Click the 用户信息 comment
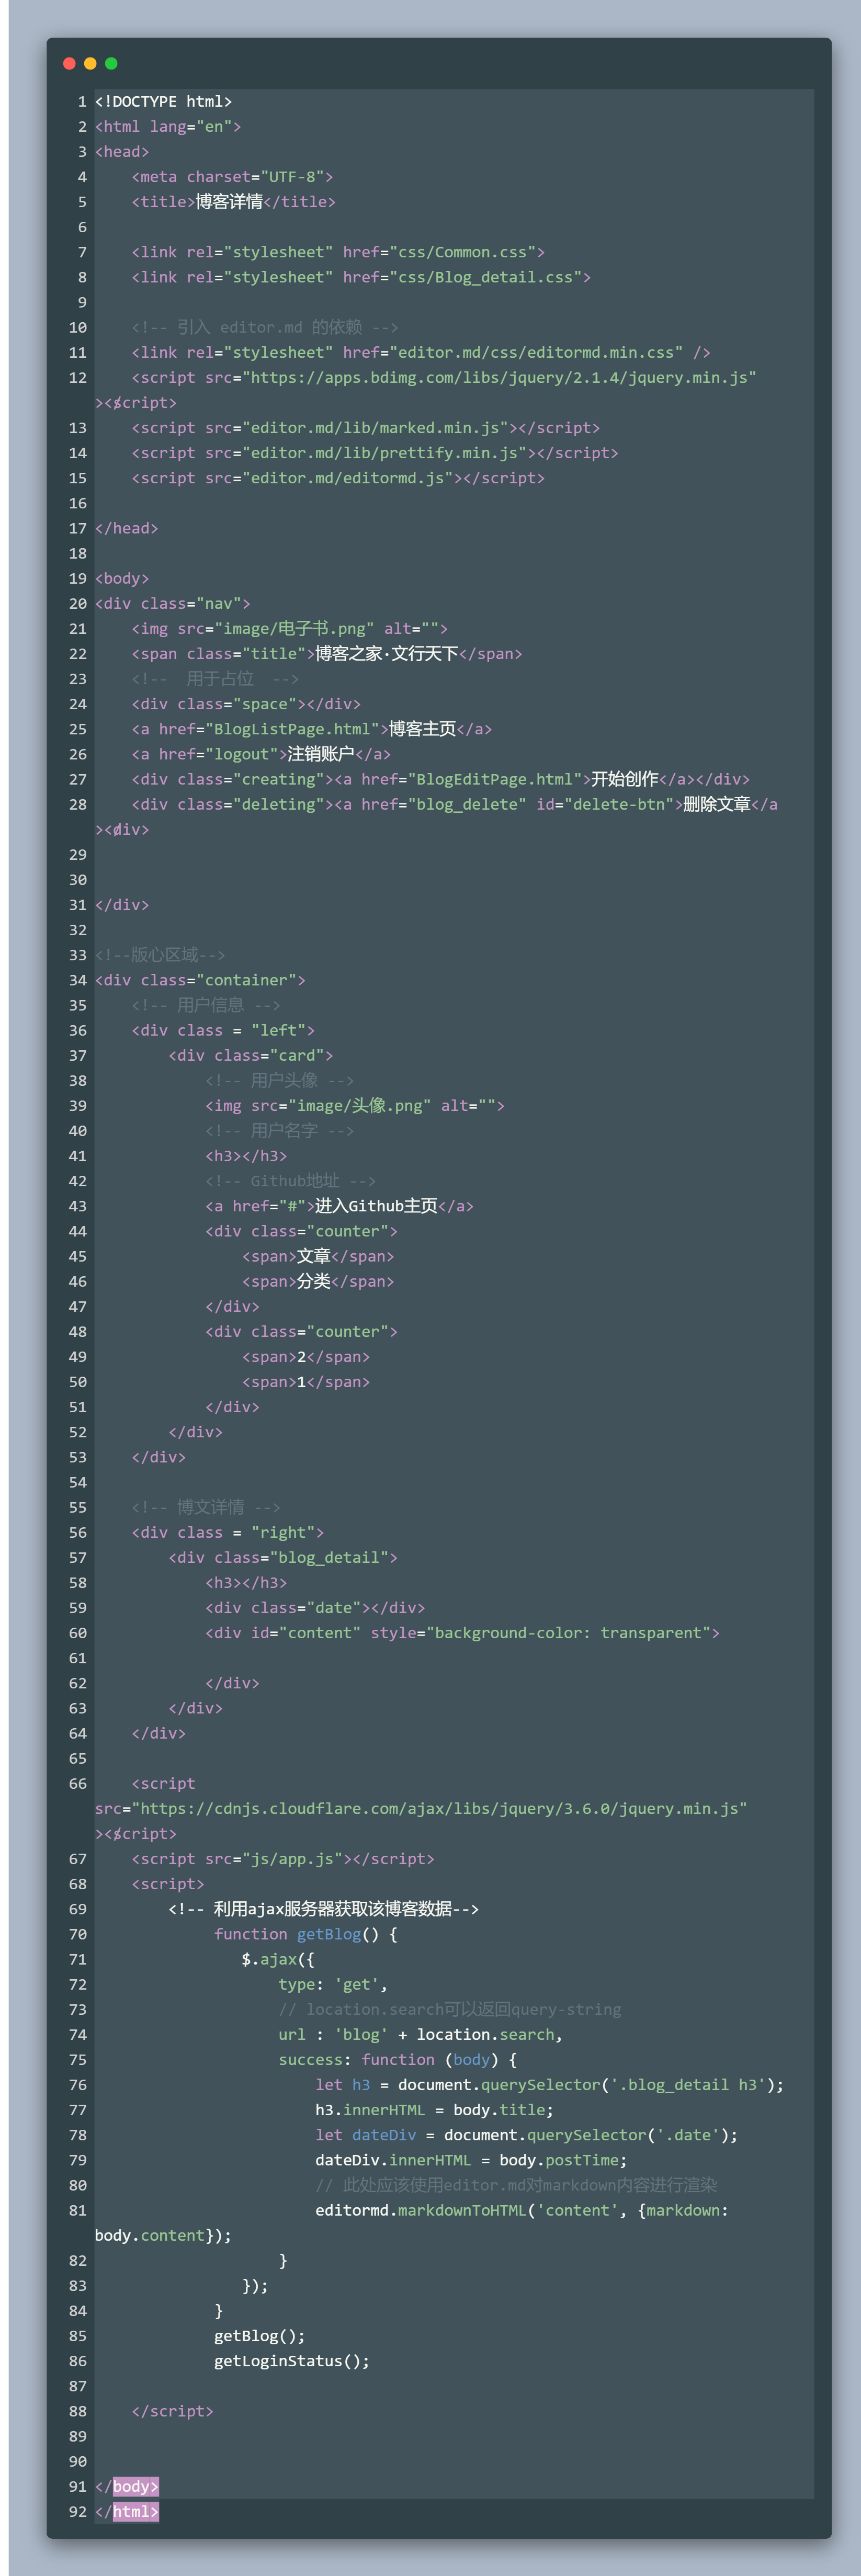 206,1005
